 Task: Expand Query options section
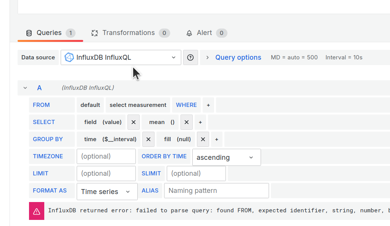pos(234,57)
